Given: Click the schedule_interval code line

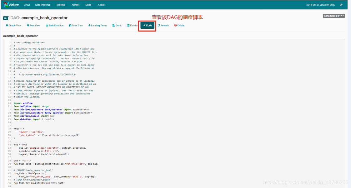Looking at the screenshot, I should tap(39, 151).
